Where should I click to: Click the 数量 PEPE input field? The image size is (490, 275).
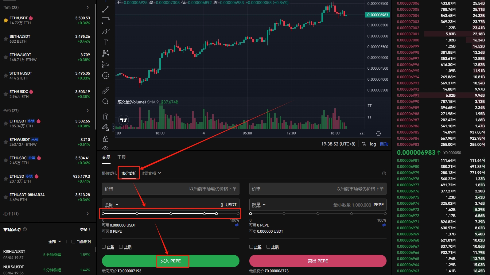pos(318,205)
